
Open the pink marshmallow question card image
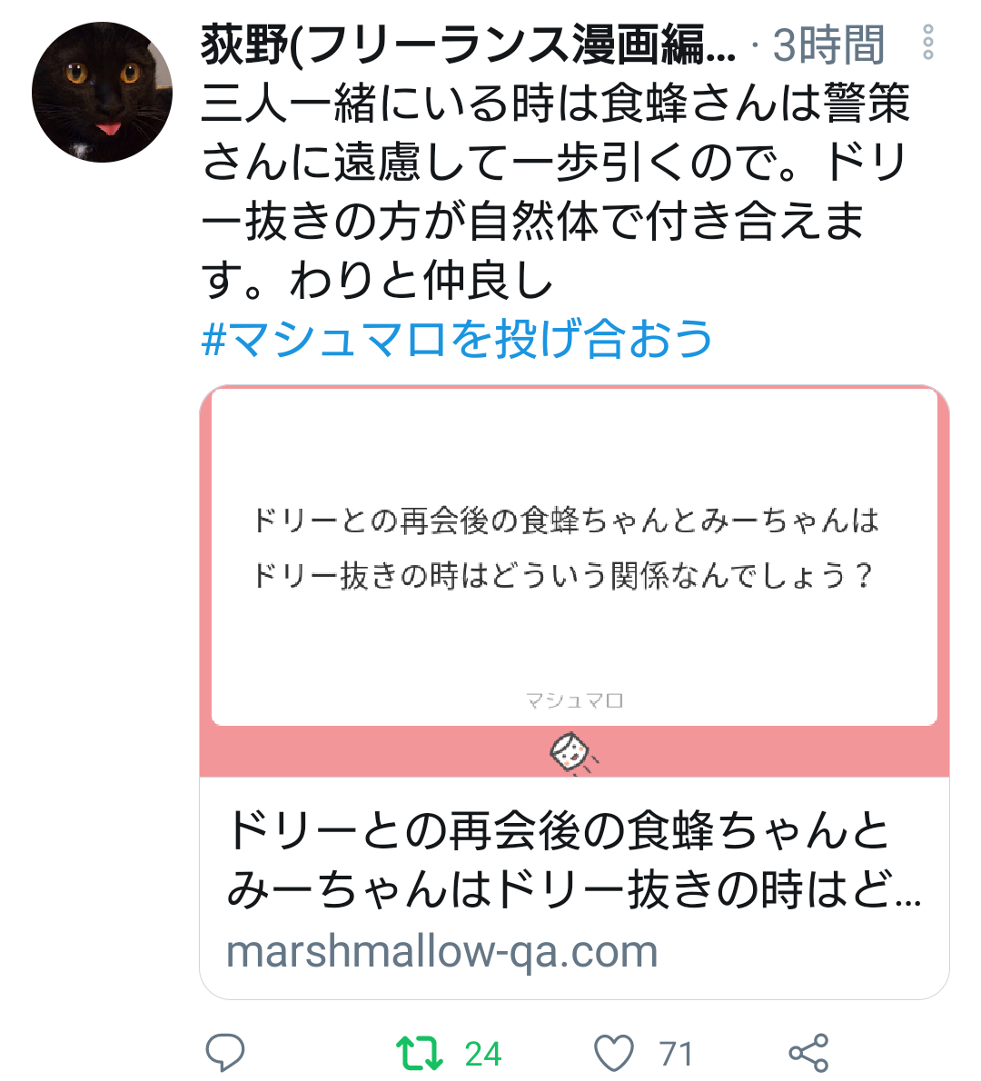tap(574, 580)
